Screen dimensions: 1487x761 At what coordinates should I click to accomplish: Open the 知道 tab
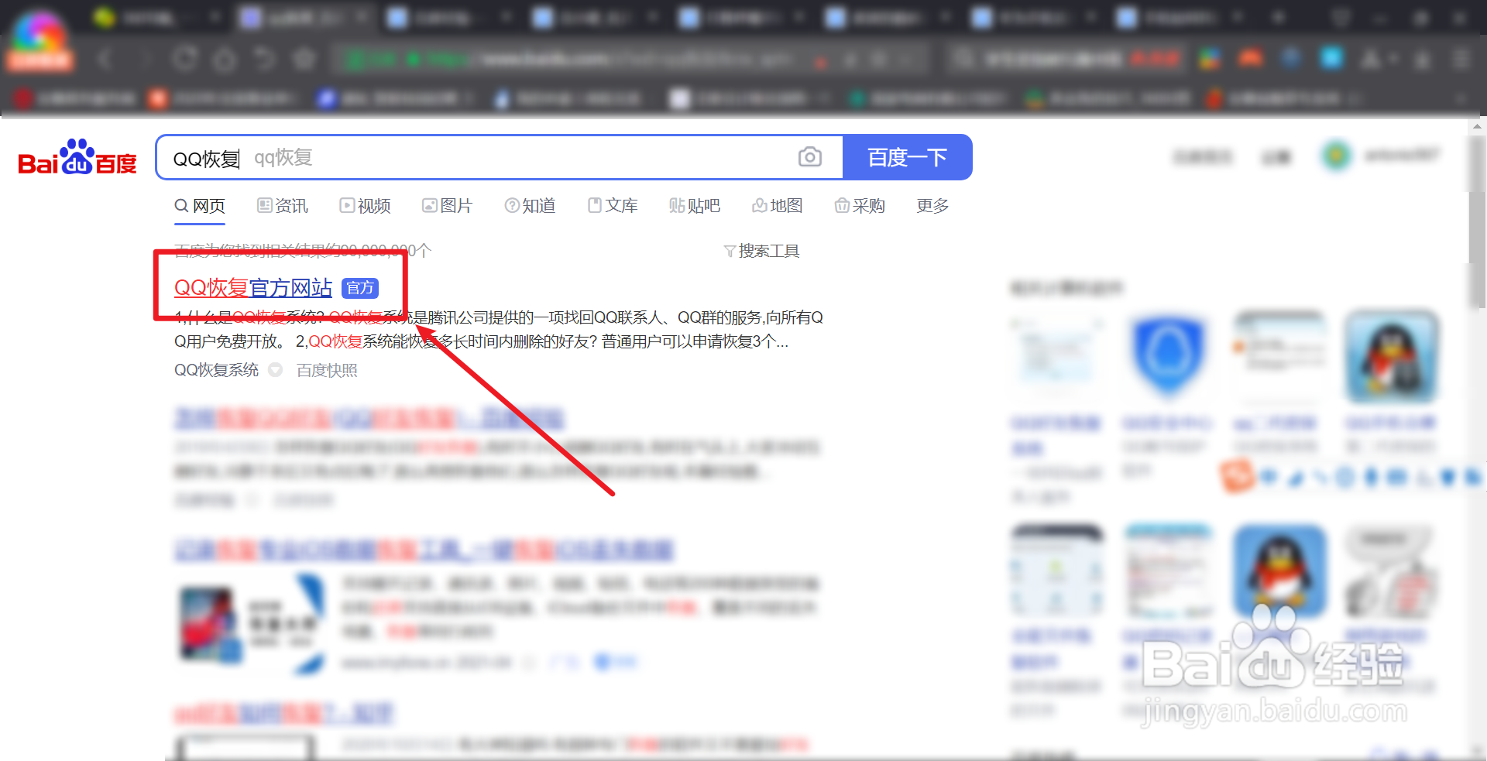[531, 206]
